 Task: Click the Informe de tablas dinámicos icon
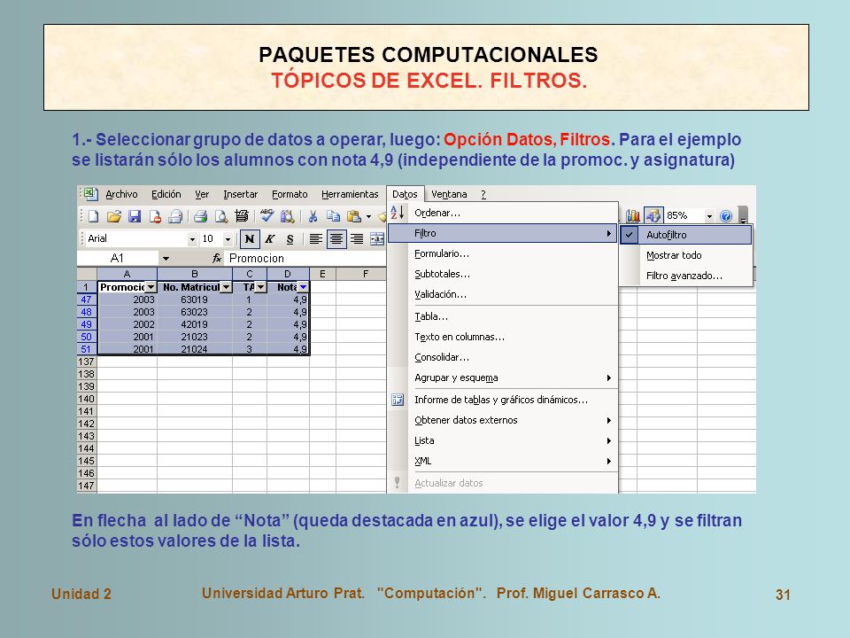click(398, 400)
